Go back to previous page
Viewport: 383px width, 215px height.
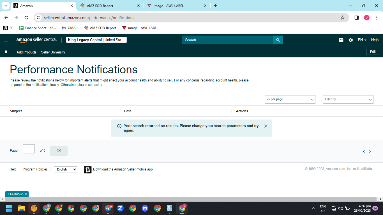[x=6, y=18]
